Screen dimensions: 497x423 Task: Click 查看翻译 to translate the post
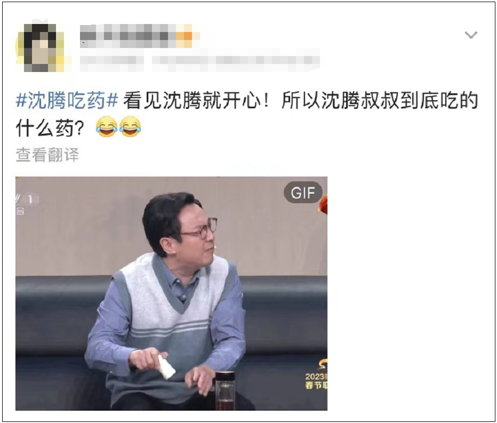point(47,155)
